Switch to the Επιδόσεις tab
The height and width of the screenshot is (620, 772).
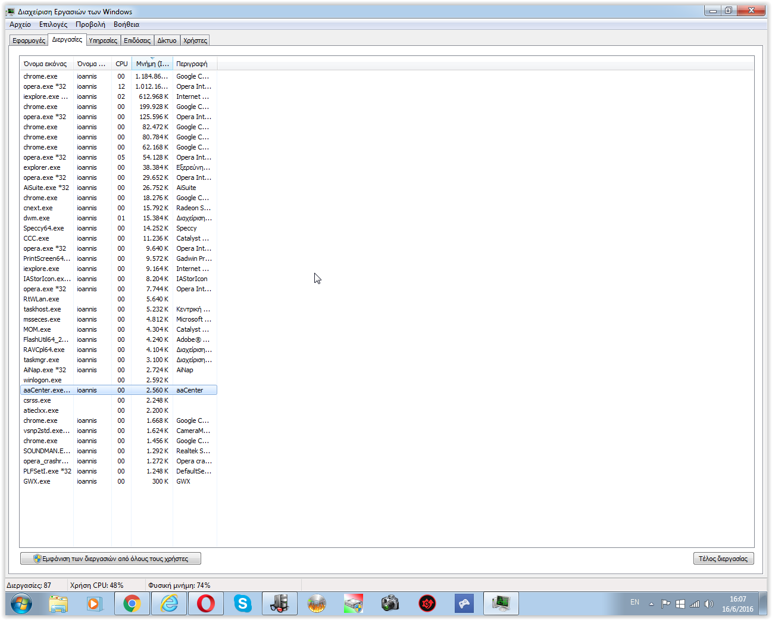(137, 40)
